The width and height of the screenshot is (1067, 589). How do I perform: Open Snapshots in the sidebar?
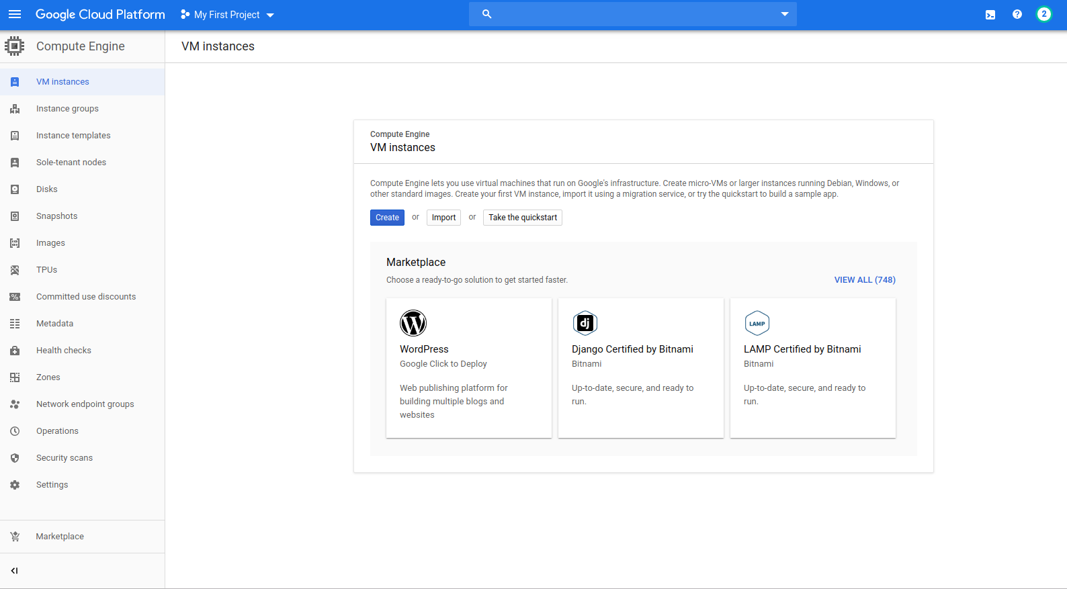(82, 216)
